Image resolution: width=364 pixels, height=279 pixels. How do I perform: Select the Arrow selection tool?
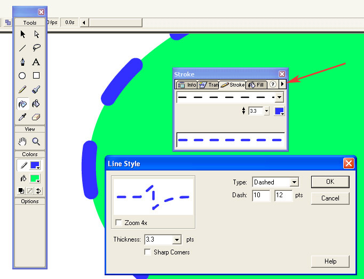[22, 34]
